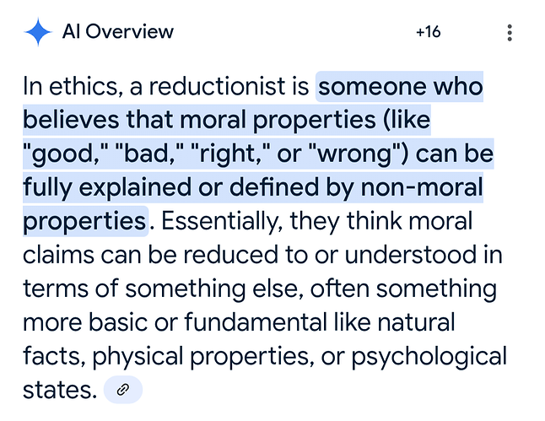Click highlighted text 'fully explained or defined'
Screen dimensions: 545x421
pos(170,187)
